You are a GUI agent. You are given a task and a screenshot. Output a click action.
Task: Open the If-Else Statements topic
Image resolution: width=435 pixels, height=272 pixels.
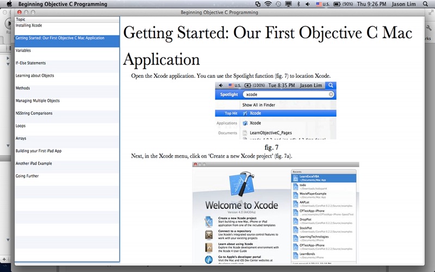click(30, 63)
